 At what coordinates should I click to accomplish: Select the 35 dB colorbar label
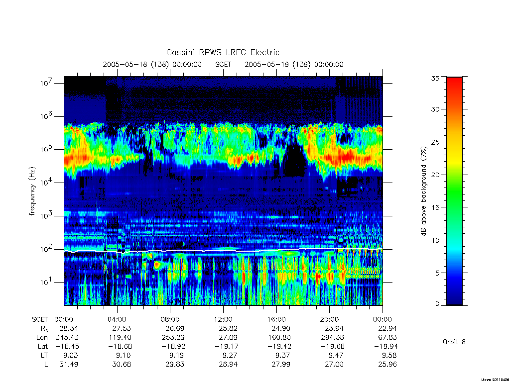(x=435, y=78)
